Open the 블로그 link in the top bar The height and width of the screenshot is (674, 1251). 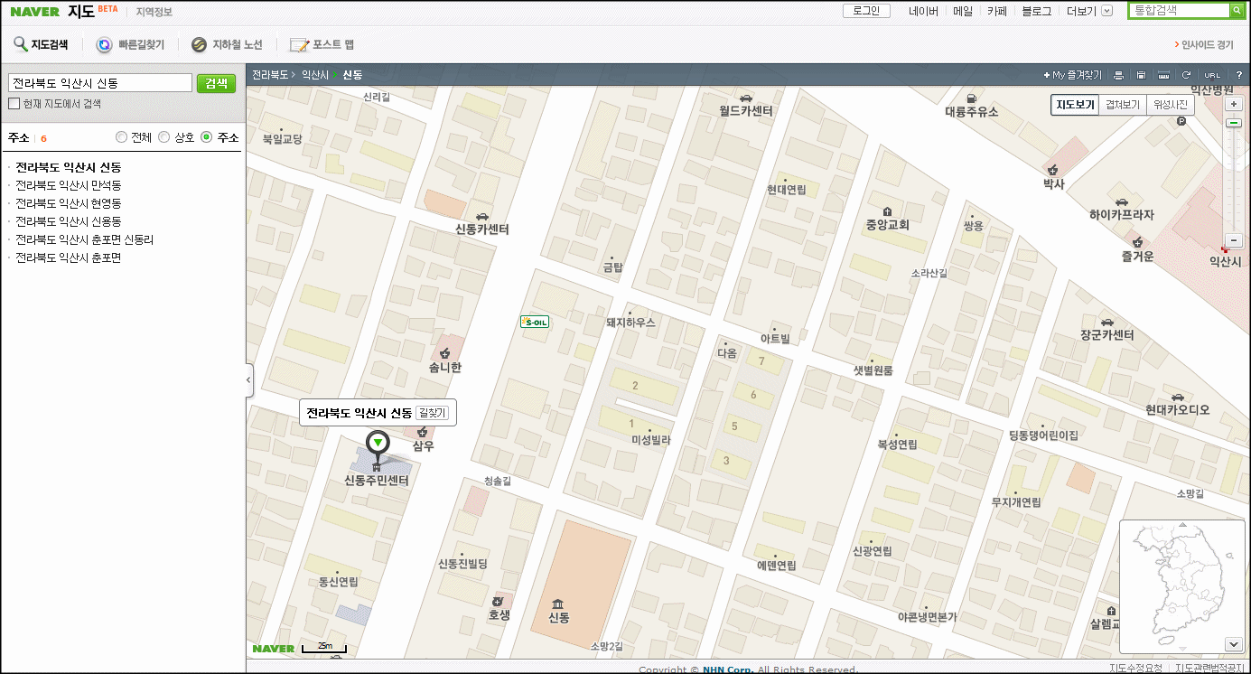tap(1036, 12)
